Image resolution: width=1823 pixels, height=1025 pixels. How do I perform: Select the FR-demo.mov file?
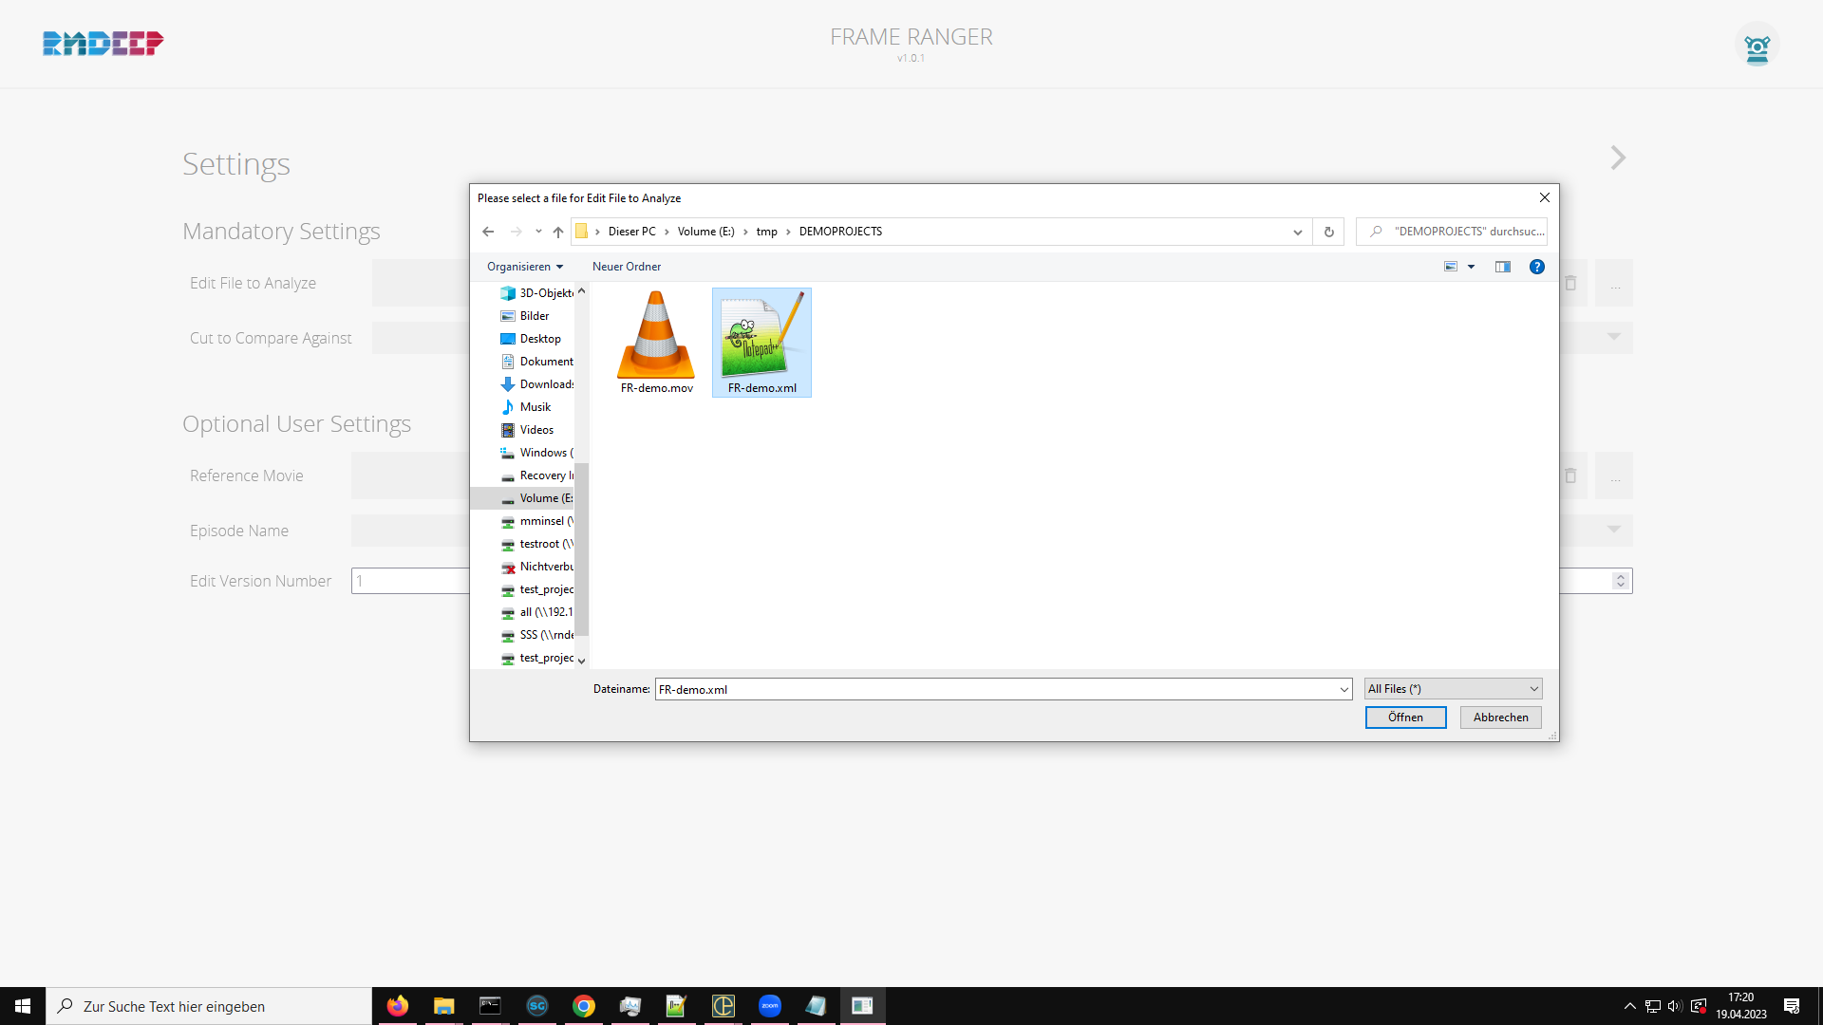[x=656, y=343]
